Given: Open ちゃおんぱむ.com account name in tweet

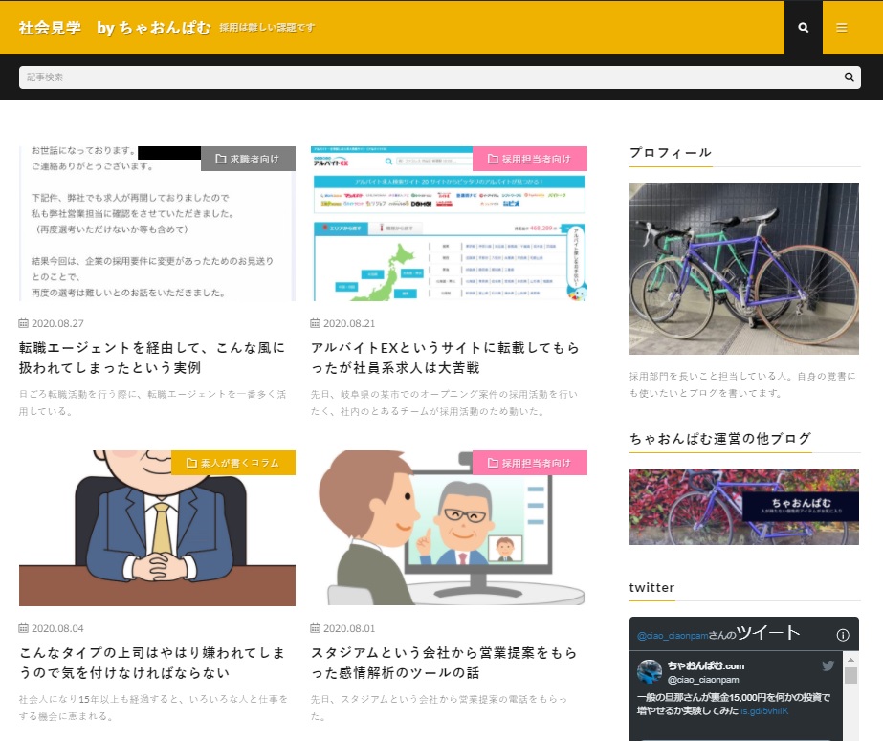Looking at the screenshot, I should (x=706, y=666).
